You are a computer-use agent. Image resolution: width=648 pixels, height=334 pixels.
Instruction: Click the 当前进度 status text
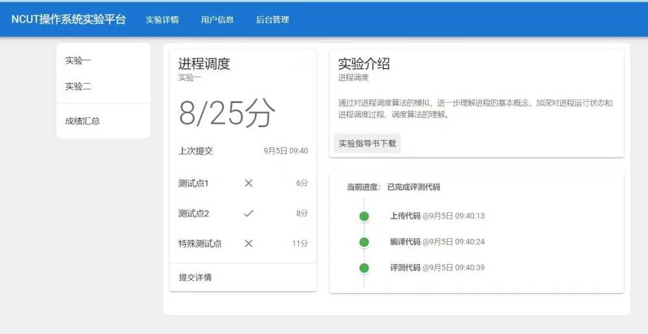point(393,187)
